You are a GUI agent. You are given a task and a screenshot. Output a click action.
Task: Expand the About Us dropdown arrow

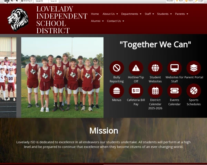[x=117, y=14]
